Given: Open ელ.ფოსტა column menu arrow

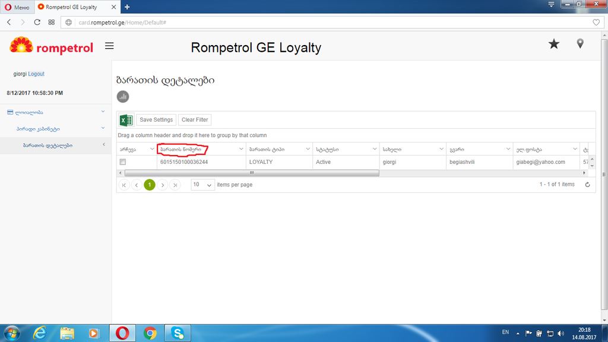Looking at the screenshot, I should [x=575, y=149].
